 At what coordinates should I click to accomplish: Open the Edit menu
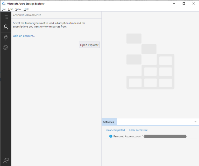10,9
